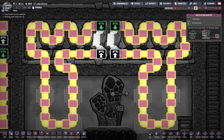Open the Research menu
The width and height of the screenshot is (224, 140).
[x=166, y=3]
